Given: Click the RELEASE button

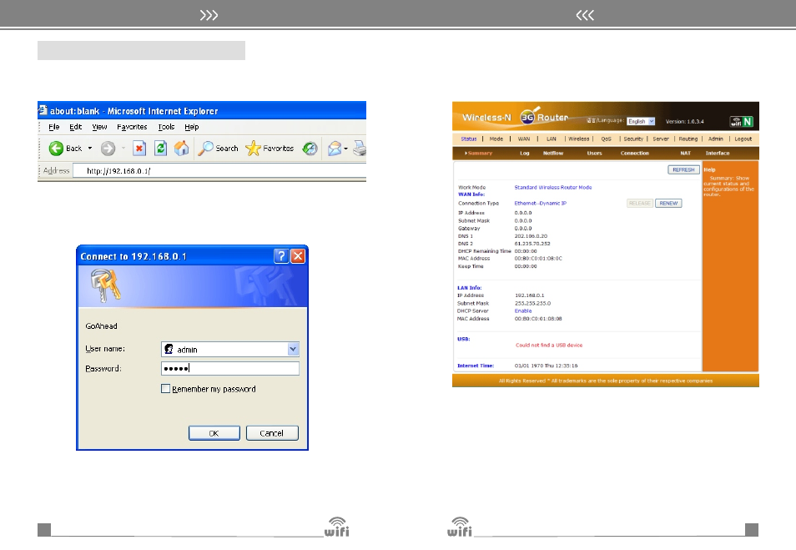Looking at the screenshot, I should [x=640, y=203].
